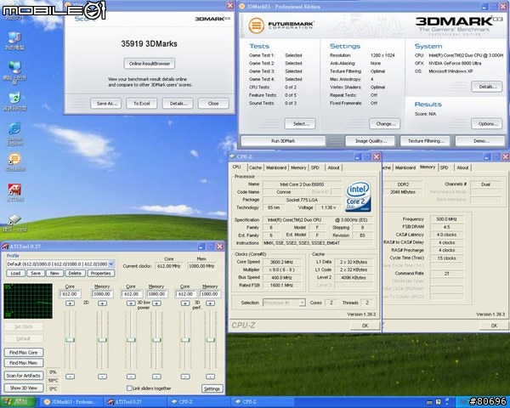Decrease 2D Core clock with minus button
This screenshot has height=408, width=510.
70,377
